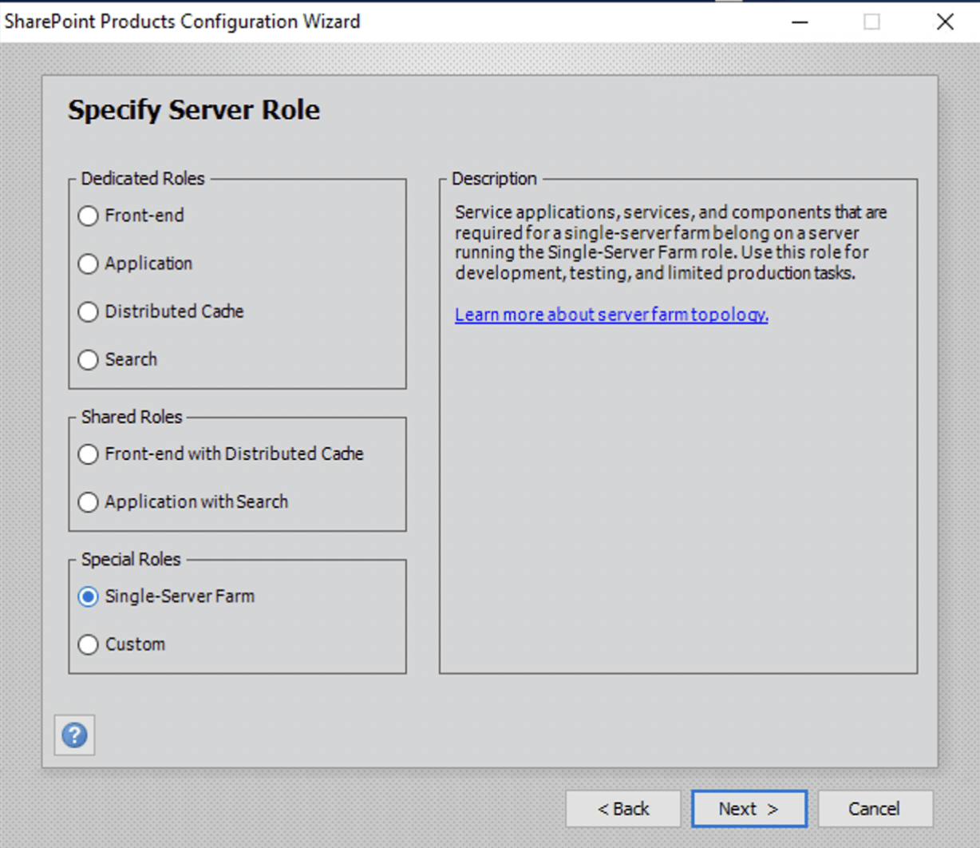Image resolution: width=980 pixels, height=848 pixels.
Task: Choose the Custom special role
Action: 89,644
